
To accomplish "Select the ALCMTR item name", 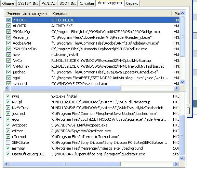I will point(19,26).
